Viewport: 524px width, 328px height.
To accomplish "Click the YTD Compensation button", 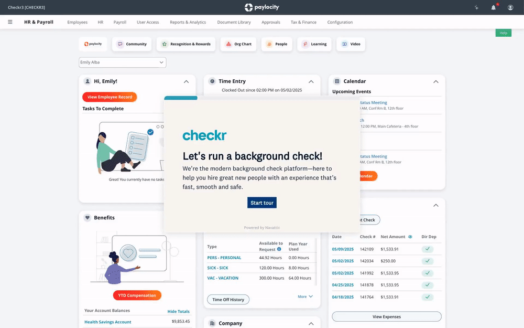I will [137, 295].
